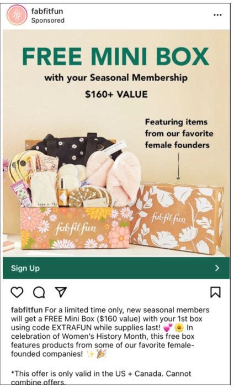
Task: Click 'with your Seasonal Membership' text
Action: pos(116,78)
